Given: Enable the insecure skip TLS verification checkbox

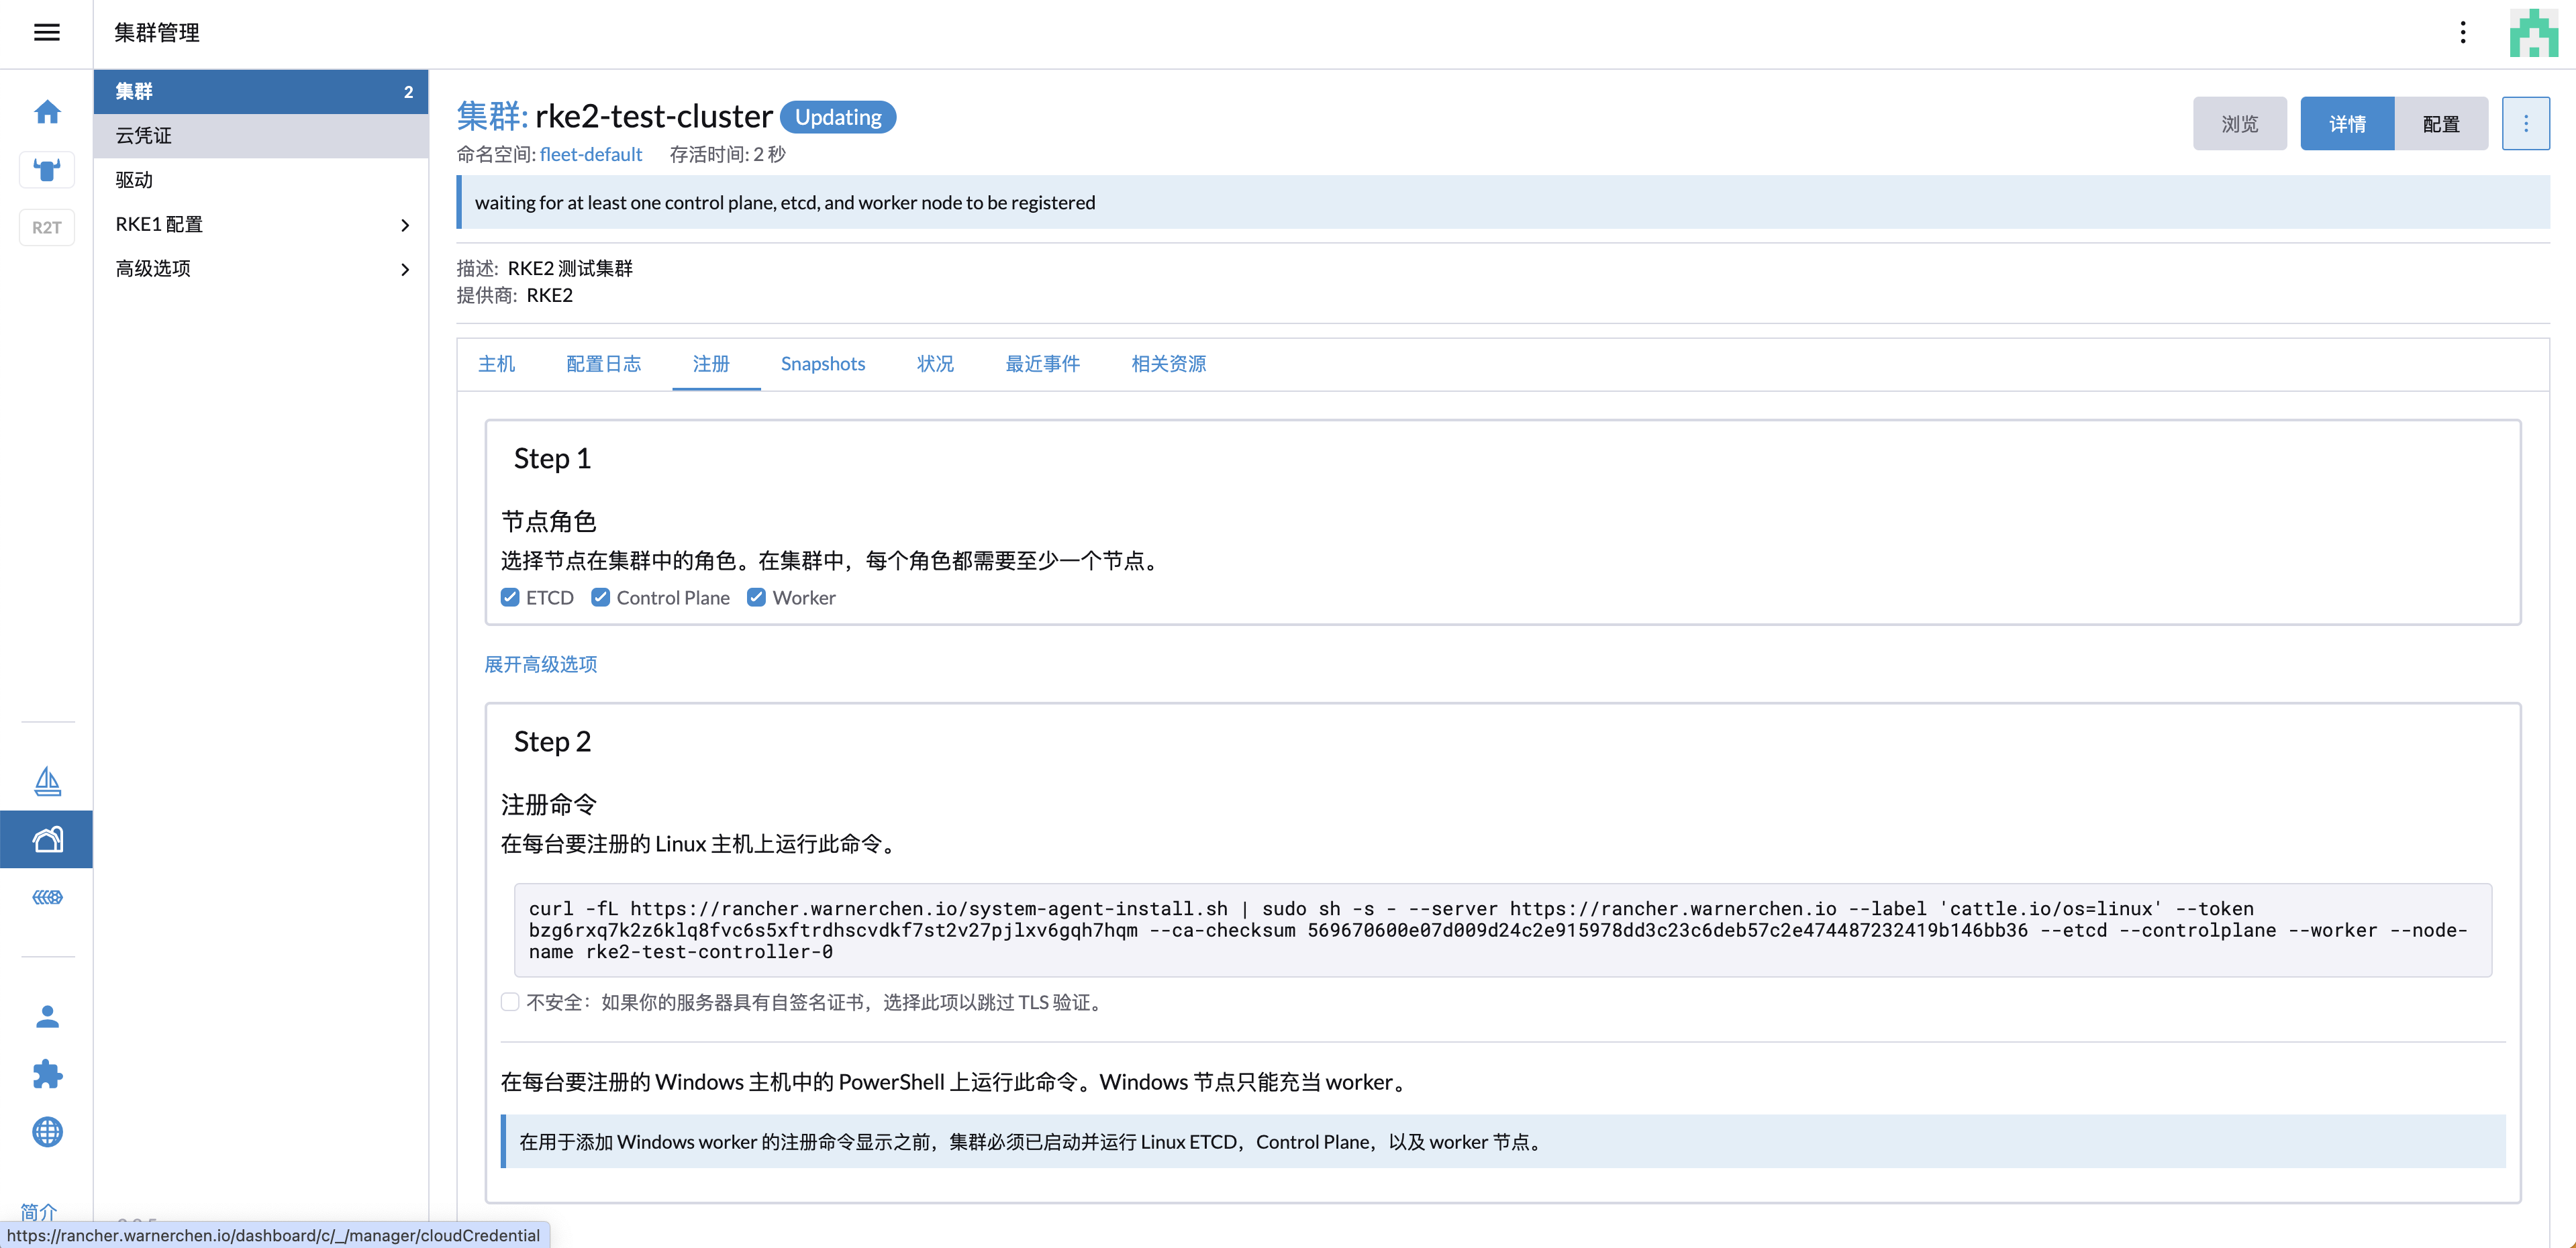Looking at the screenshot, I should [x=510, y=1001].
